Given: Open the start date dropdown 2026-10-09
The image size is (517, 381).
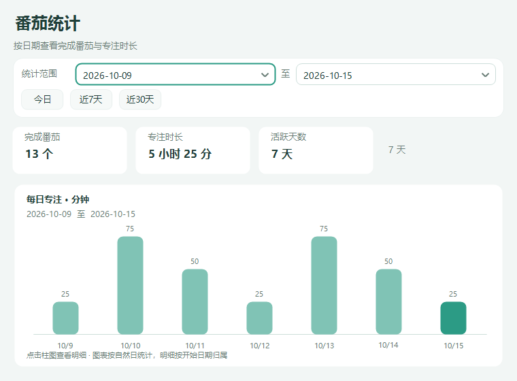Looking at the screenshot, I should click(x=176, y=74).
